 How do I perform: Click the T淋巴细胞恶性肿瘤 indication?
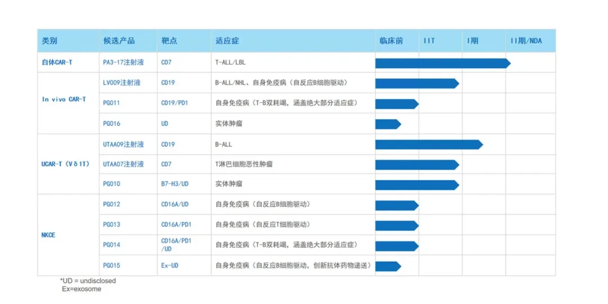244,164
